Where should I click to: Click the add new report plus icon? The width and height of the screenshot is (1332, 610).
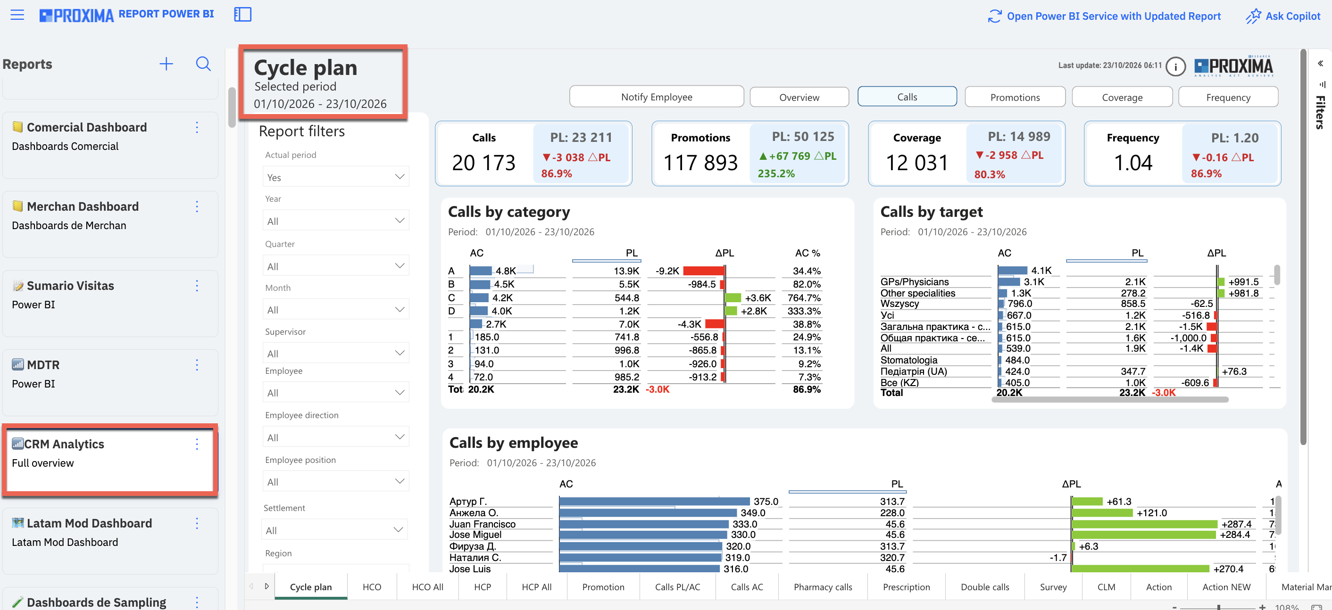coord(166,64)
